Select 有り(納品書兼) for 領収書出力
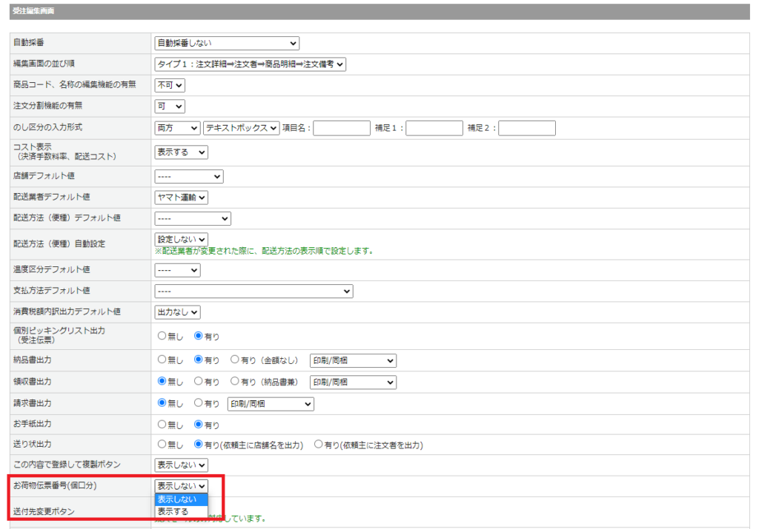Image resolution: width=759 pixels, height=529 pixels. tap(235, 381)
